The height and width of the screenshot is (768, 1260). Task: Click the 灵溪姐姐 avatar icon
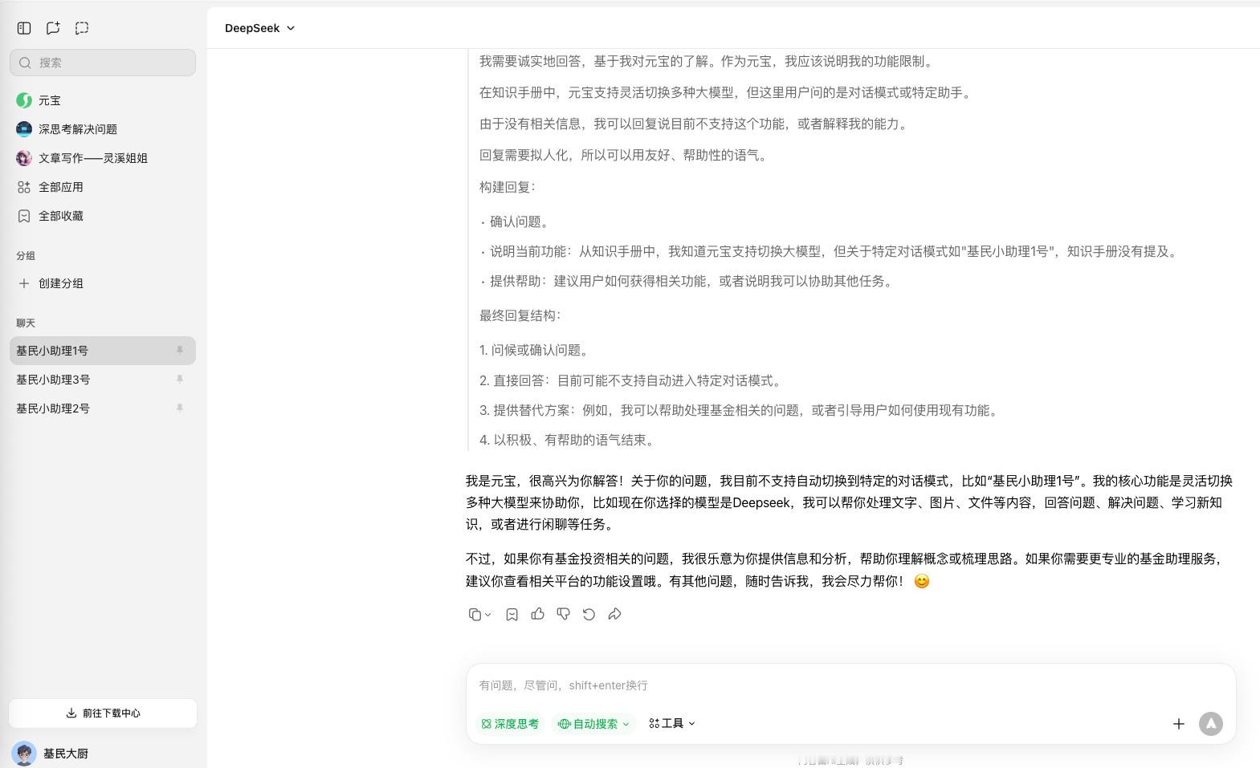click(24, 158)
